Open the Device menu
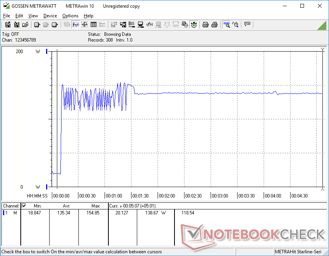The height and width of the screenshot is (256, 329). [x=50, y=16]
